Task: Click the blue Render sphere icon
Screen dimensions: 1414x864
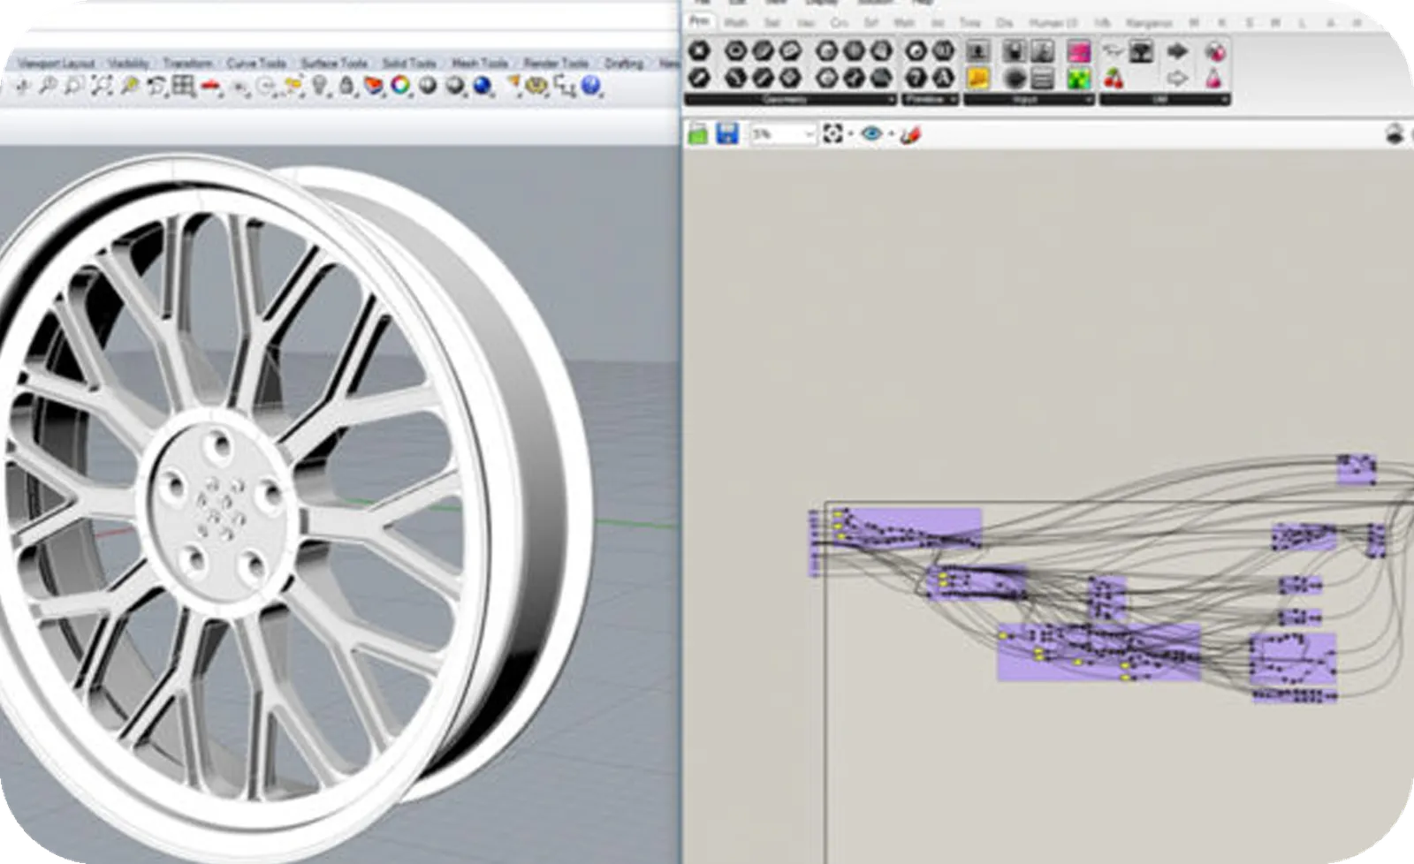Action: (483, 86)
